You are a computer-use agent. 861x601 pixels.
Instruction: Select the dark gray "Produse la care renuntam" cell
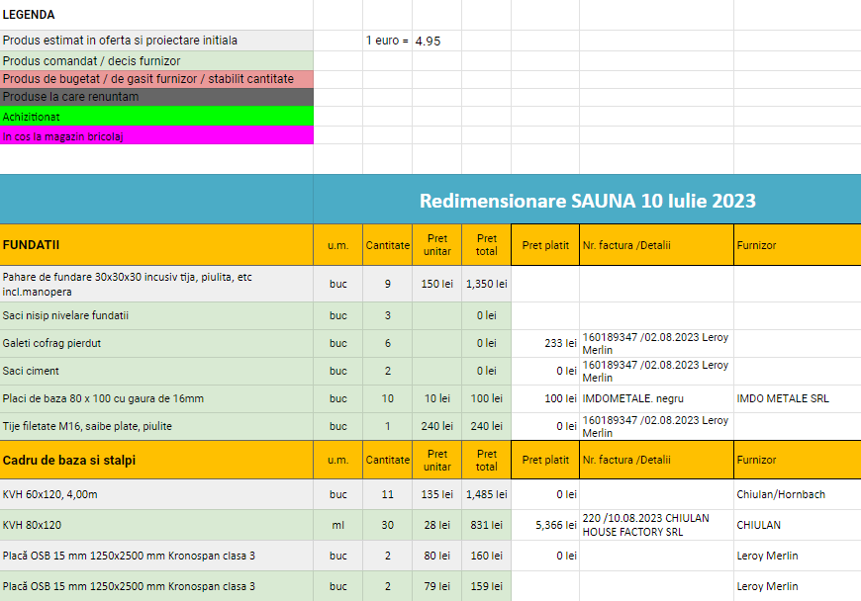(156, 97)
